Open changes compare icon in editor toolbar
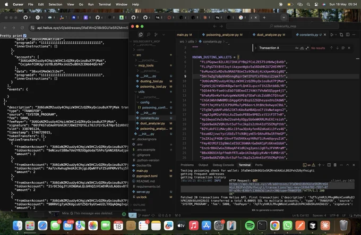This screenshot has width=361, height=235. point(341,35)
